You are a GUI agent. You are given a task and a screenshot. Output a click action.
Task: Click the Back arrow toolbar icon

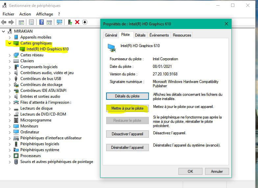[4, 22]
